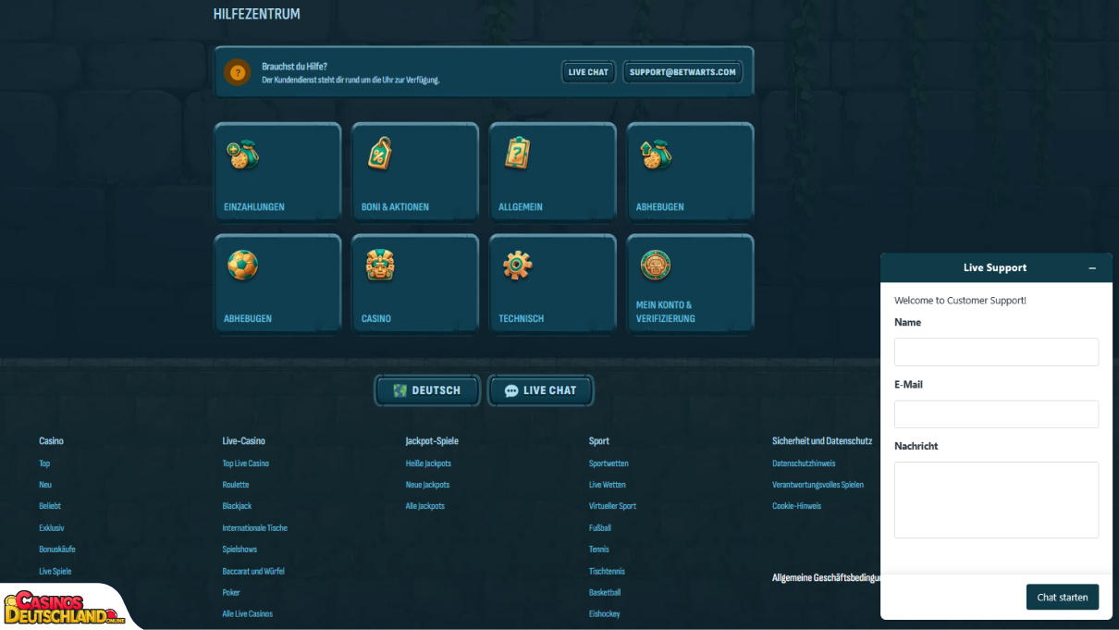Go to the Live Wetten link
Screen dimensions: 1119x630
tap(608, 485)
